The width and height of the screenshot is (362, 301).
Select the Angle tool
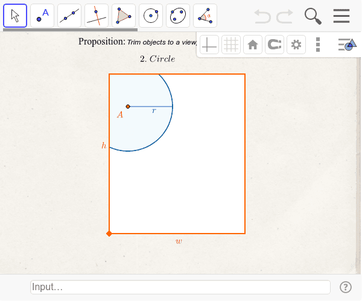(x=205, y=16)
